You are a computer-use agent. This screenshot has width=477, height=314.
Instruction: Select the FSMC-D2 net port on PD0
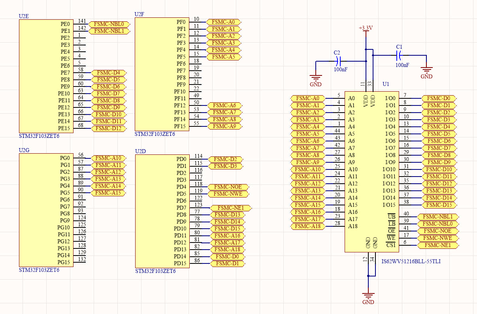click(x=225, y=159)
